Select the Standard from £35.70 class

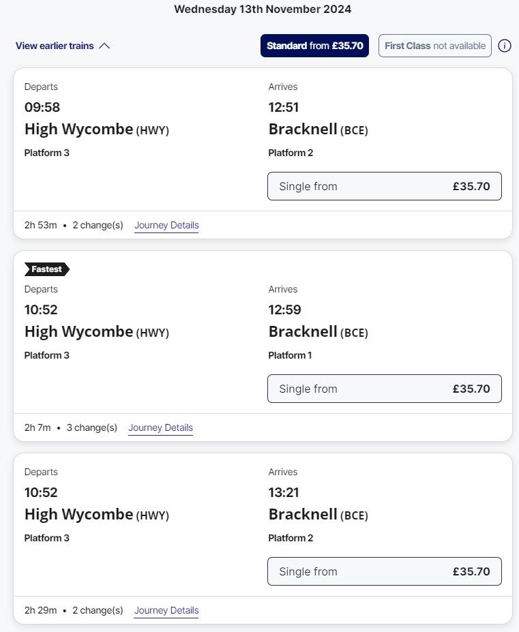tap(314, 46)
